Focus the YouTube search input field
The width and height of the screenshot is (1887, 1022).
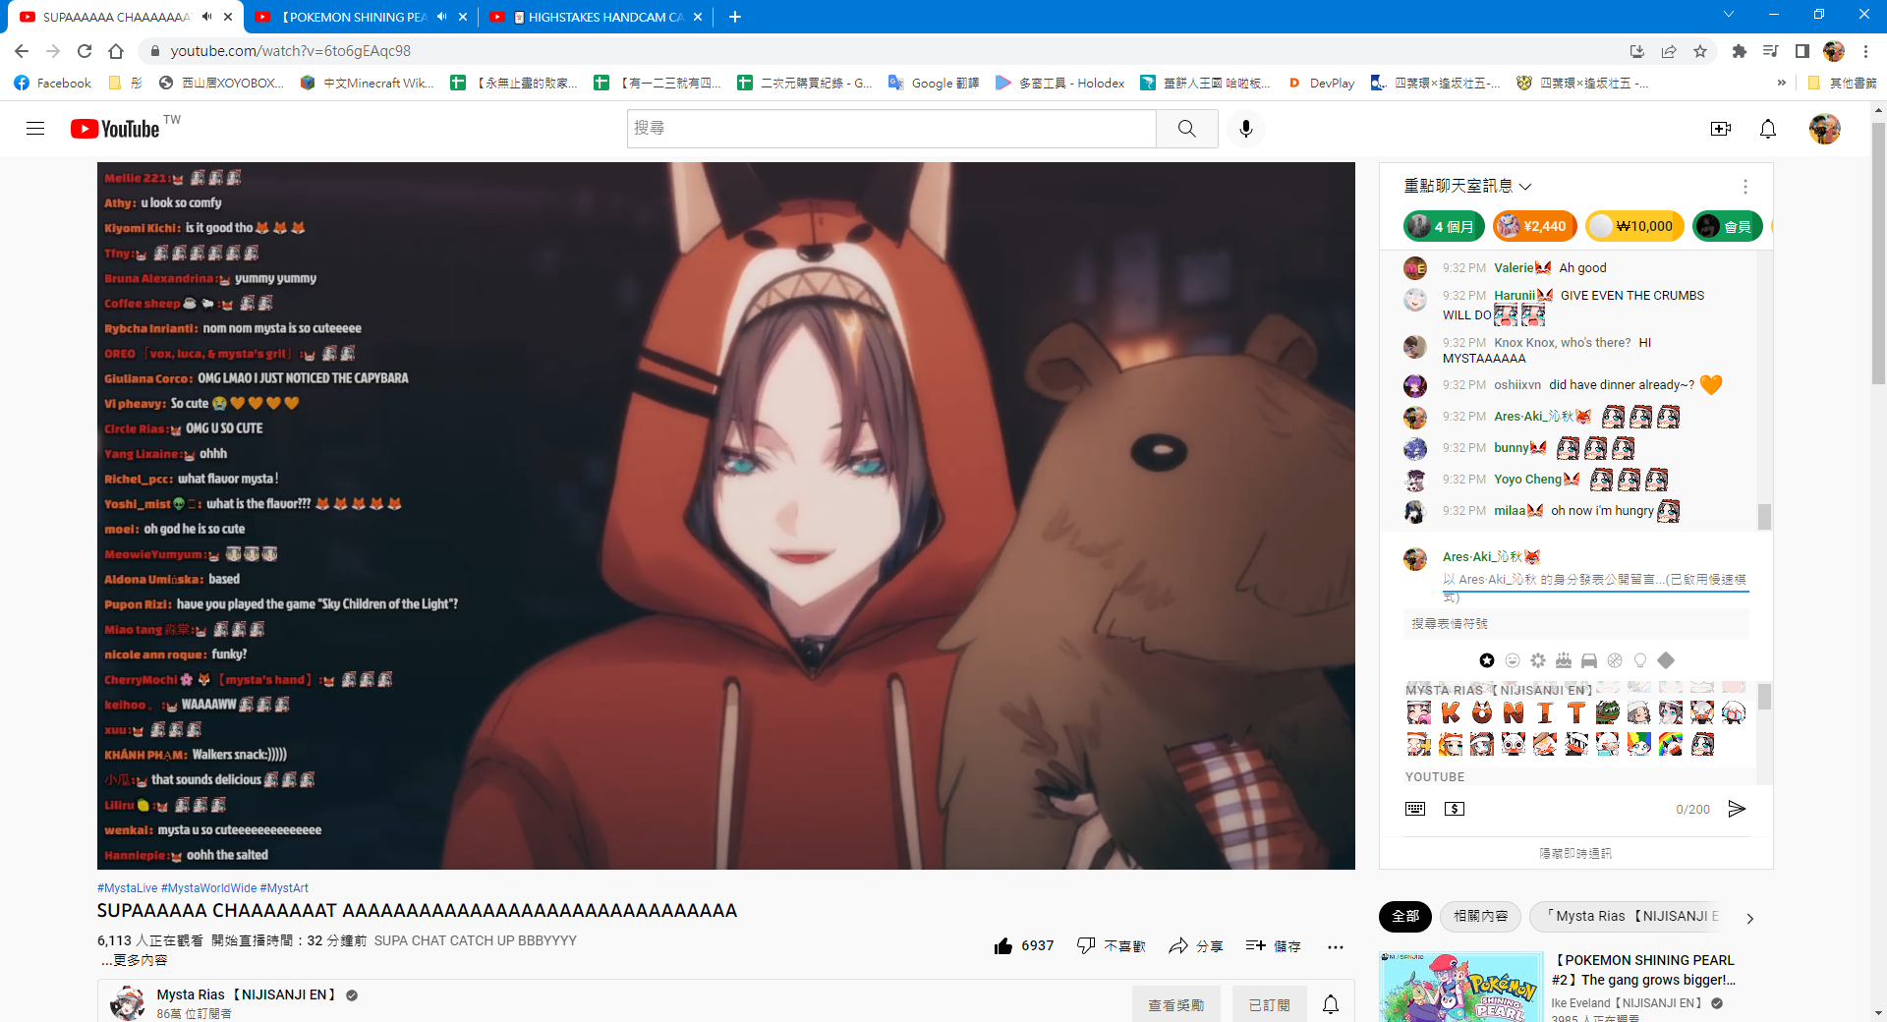[891, 129]
